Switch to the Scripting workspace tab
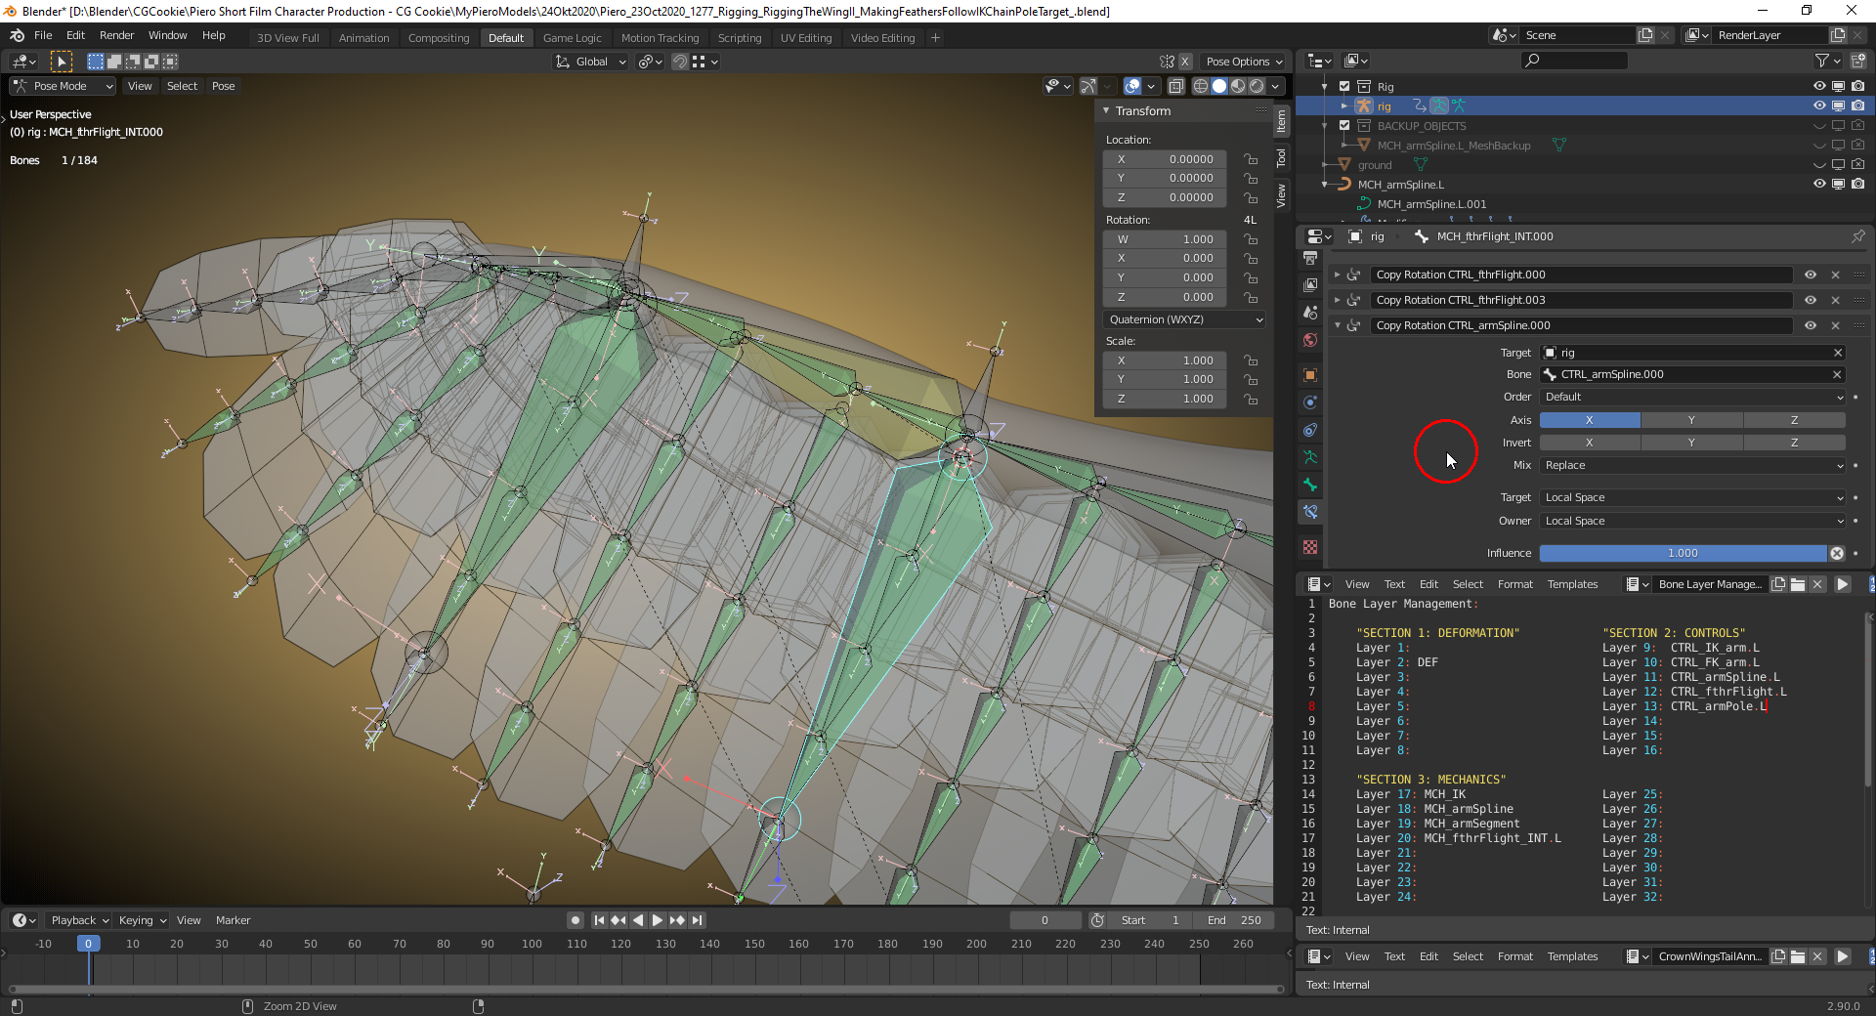 tap(739, 38)
